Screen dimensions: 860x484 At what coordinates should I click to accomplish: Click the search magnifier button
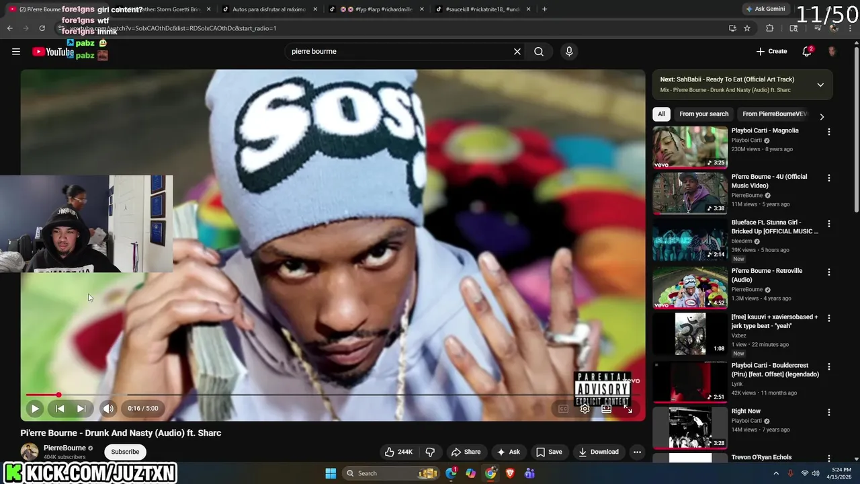tap(539, 52)
